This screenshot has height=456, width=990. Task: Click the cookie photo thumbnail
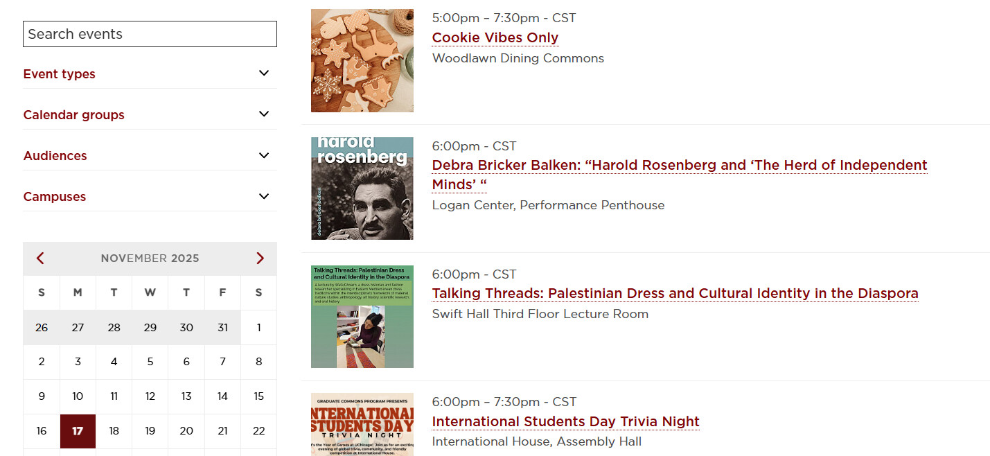point(362,60)
